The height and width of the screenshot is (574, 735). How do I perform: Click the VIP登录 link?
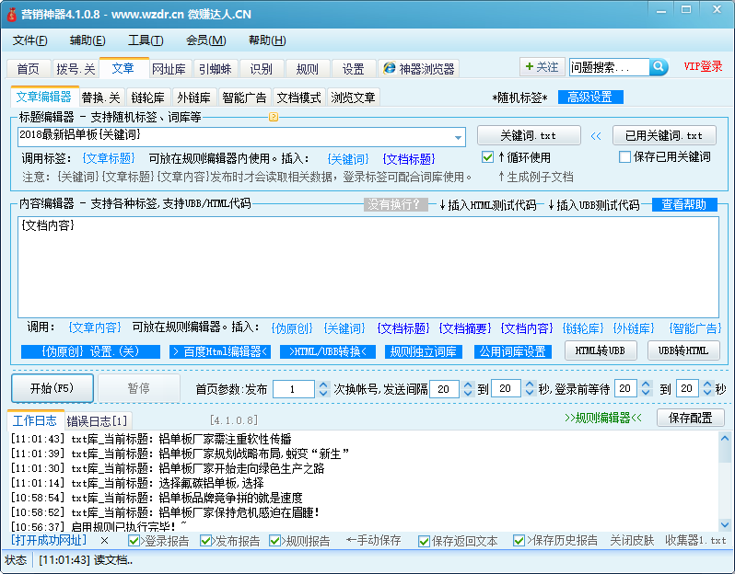[x=703, y=66]
